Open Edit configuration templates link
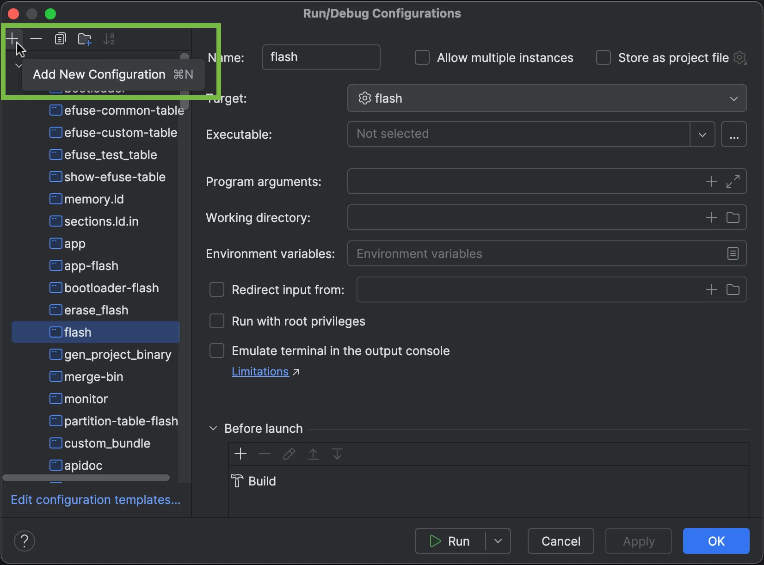 [x=96, y=499]
